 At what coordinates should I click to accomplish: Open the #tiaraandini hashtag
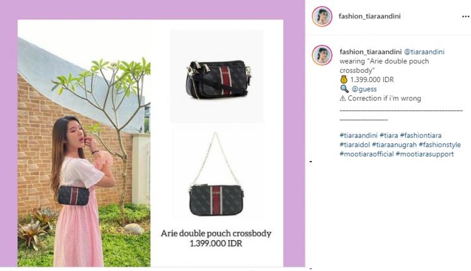click(x=358, y=135)
